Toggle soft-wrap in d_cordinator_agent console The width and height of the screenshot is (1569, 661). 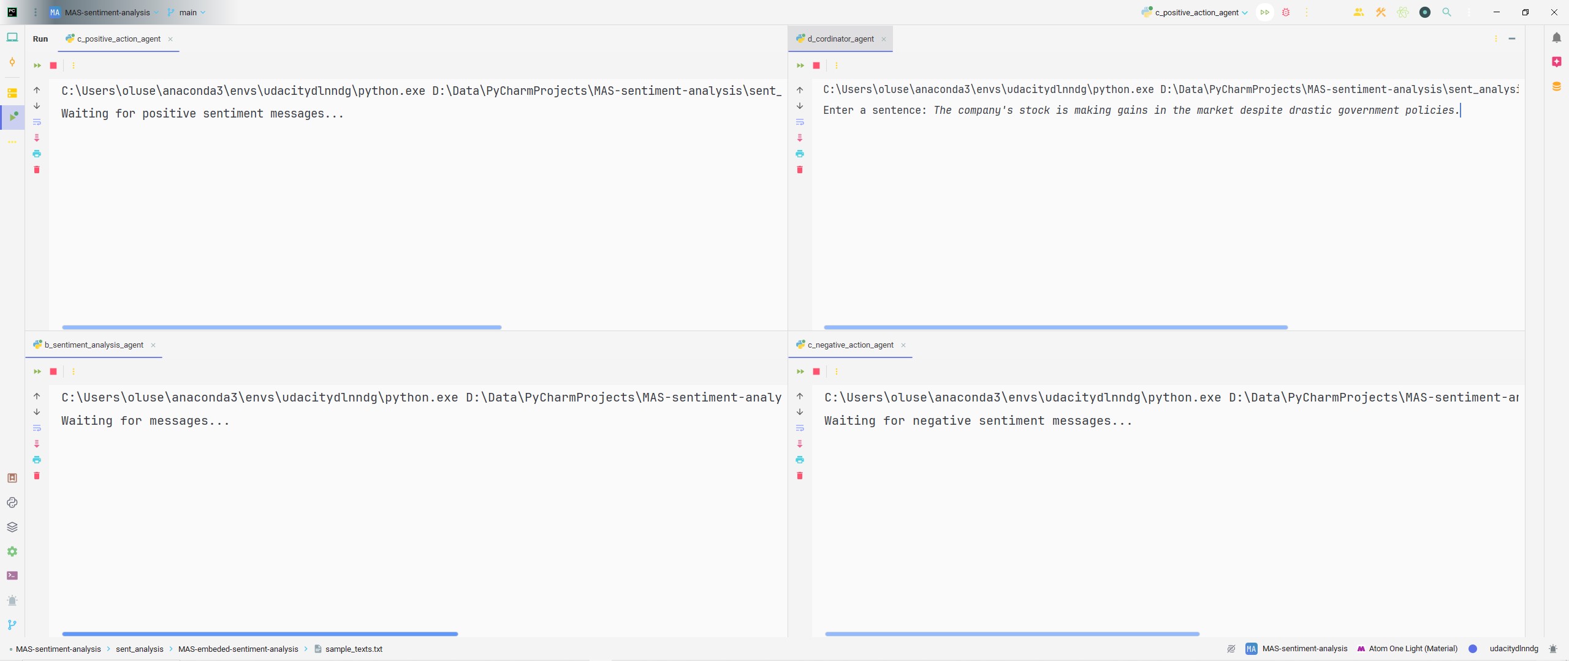(800, 122)
